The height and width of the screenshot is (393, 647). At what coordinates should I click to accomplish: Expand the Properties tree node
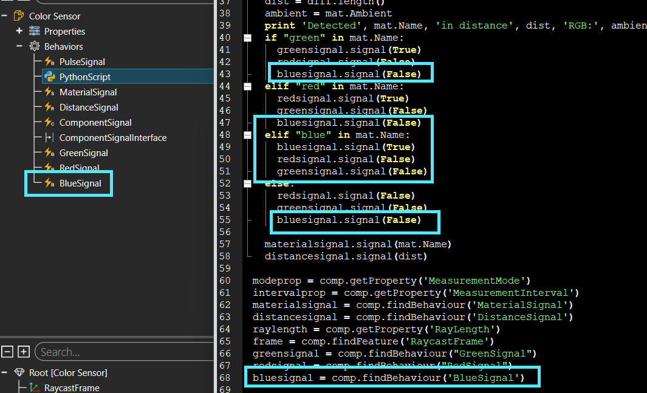(x=19, y=31)
